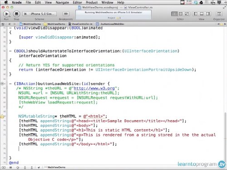Select the Standard editor mode
Viewport: 227px width, 170px height.
click(174, 14)
